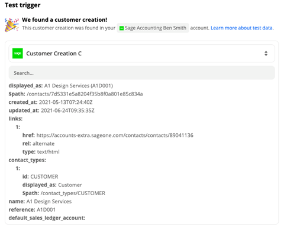Click the links field label

(15, 119)
